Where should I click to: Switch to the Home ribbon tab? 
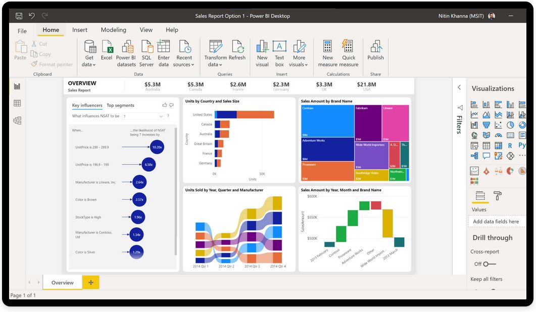(x=51, y=30)
